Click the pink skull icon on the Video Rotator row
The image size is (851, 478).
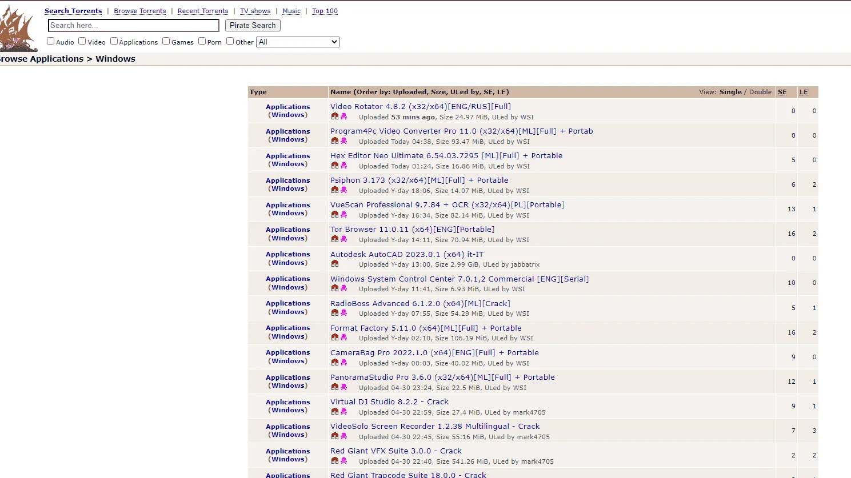pyautogui.click(x=344, y=117)
